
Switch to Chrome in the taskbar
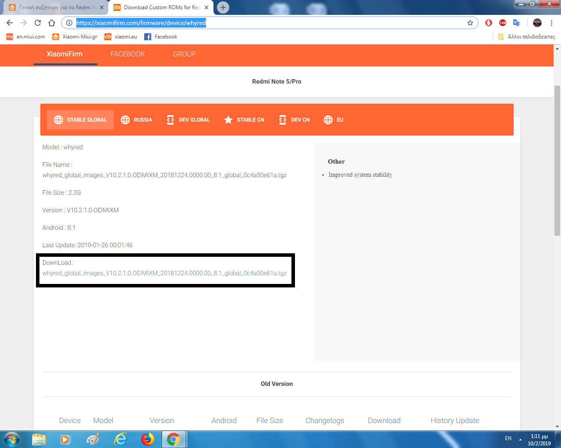[x=174, y=439]
